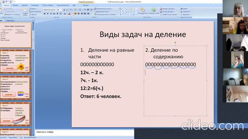Screen dimensions: 248x139
Task: Open the Format (Формат) drawing tools tab
Action: tap(86, 5)
